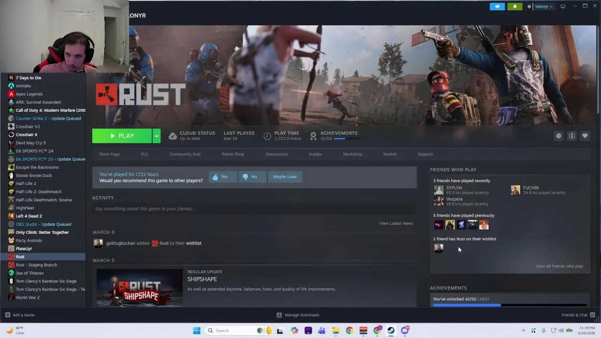Open the Guides tab
Image resolution: width=601 pixels, height=338 pixels.
tap(316, 154)
